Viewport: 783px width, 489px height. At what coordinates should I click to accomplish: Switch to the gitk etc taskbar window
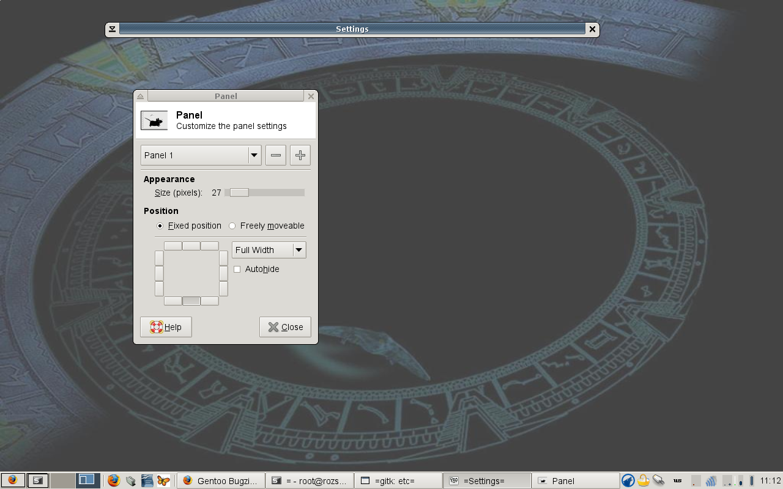(x=398, y=481)
